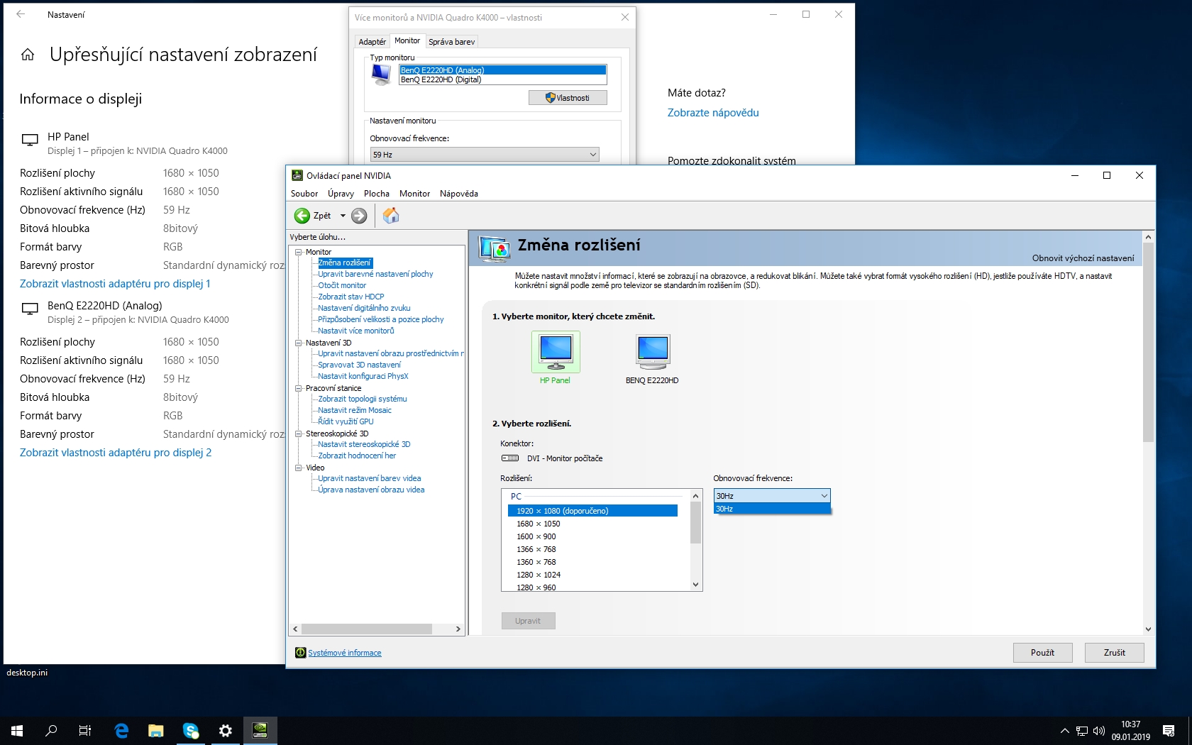Open the Úpravy menu
Viewport: 1192px width, 745px height.
(341, 194)
